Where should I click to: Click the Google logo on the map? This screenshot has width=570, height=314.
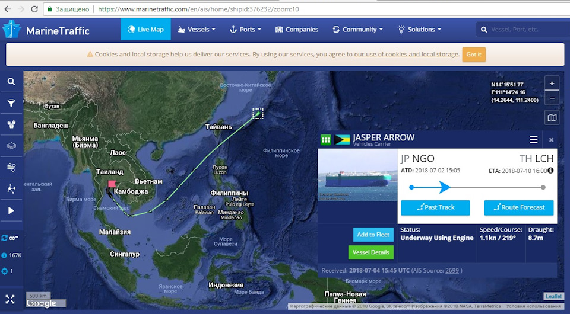pyautogui.click(x=42, y=303)
